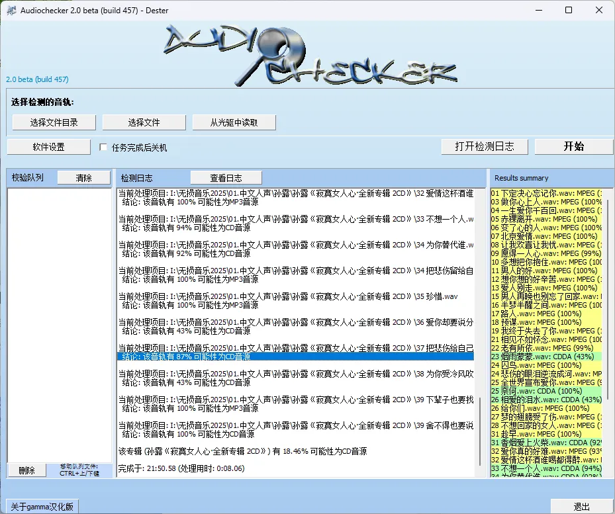
Task: Click the 选择文件 button to choose files
Action: click(x=144, y=122)
